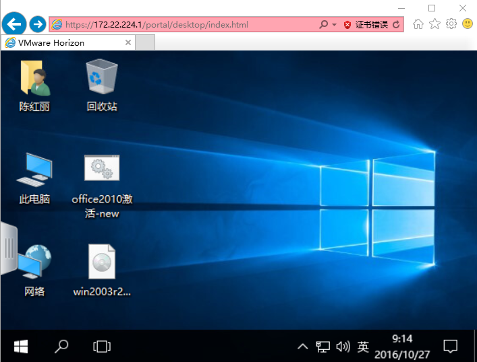The image size is (477, 362).
Task: Open the 回收站 recycle bin icon
Action: [x=102, y=77]
